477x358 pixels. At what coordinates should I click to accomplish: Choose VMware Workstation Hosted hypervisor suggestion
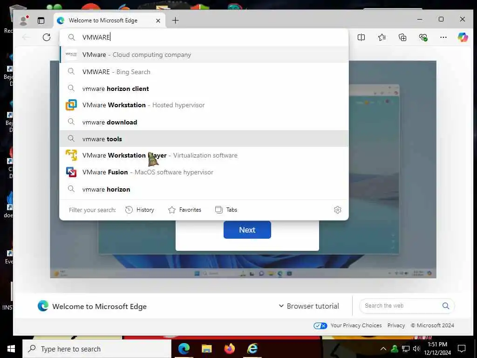click(204, 105)
